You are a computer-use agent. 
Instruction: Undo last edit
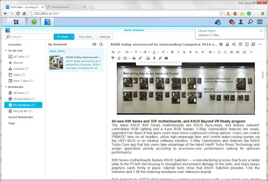(x=113, y=52)
